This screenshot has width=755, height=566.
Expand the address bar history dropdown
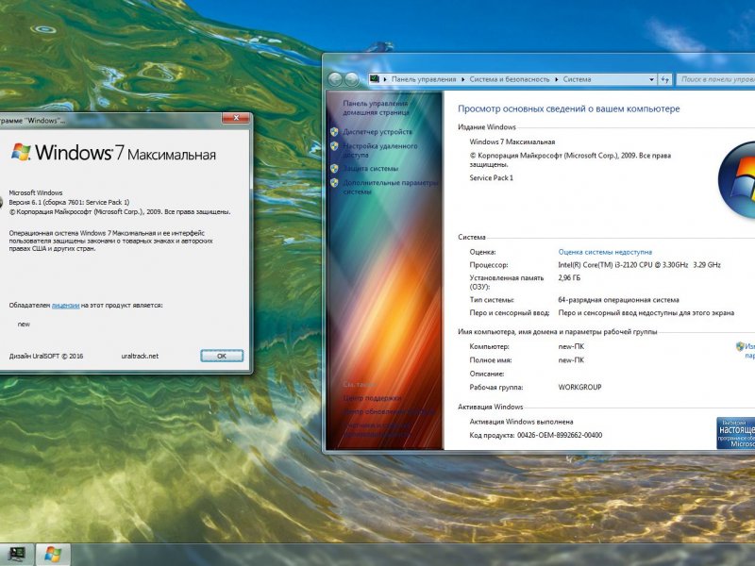(651, 79)
